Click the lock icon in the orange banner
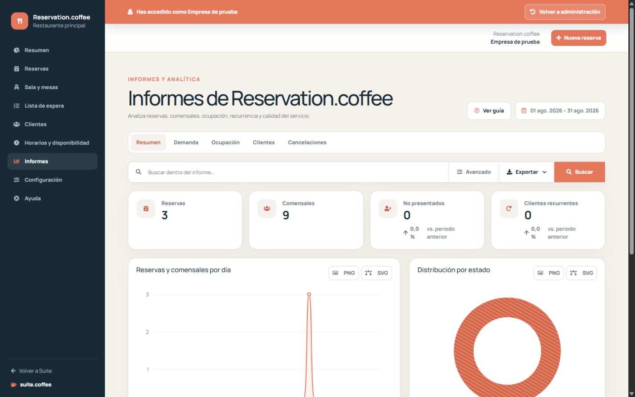Screen dimensions: 635x397 pos(130,12)
